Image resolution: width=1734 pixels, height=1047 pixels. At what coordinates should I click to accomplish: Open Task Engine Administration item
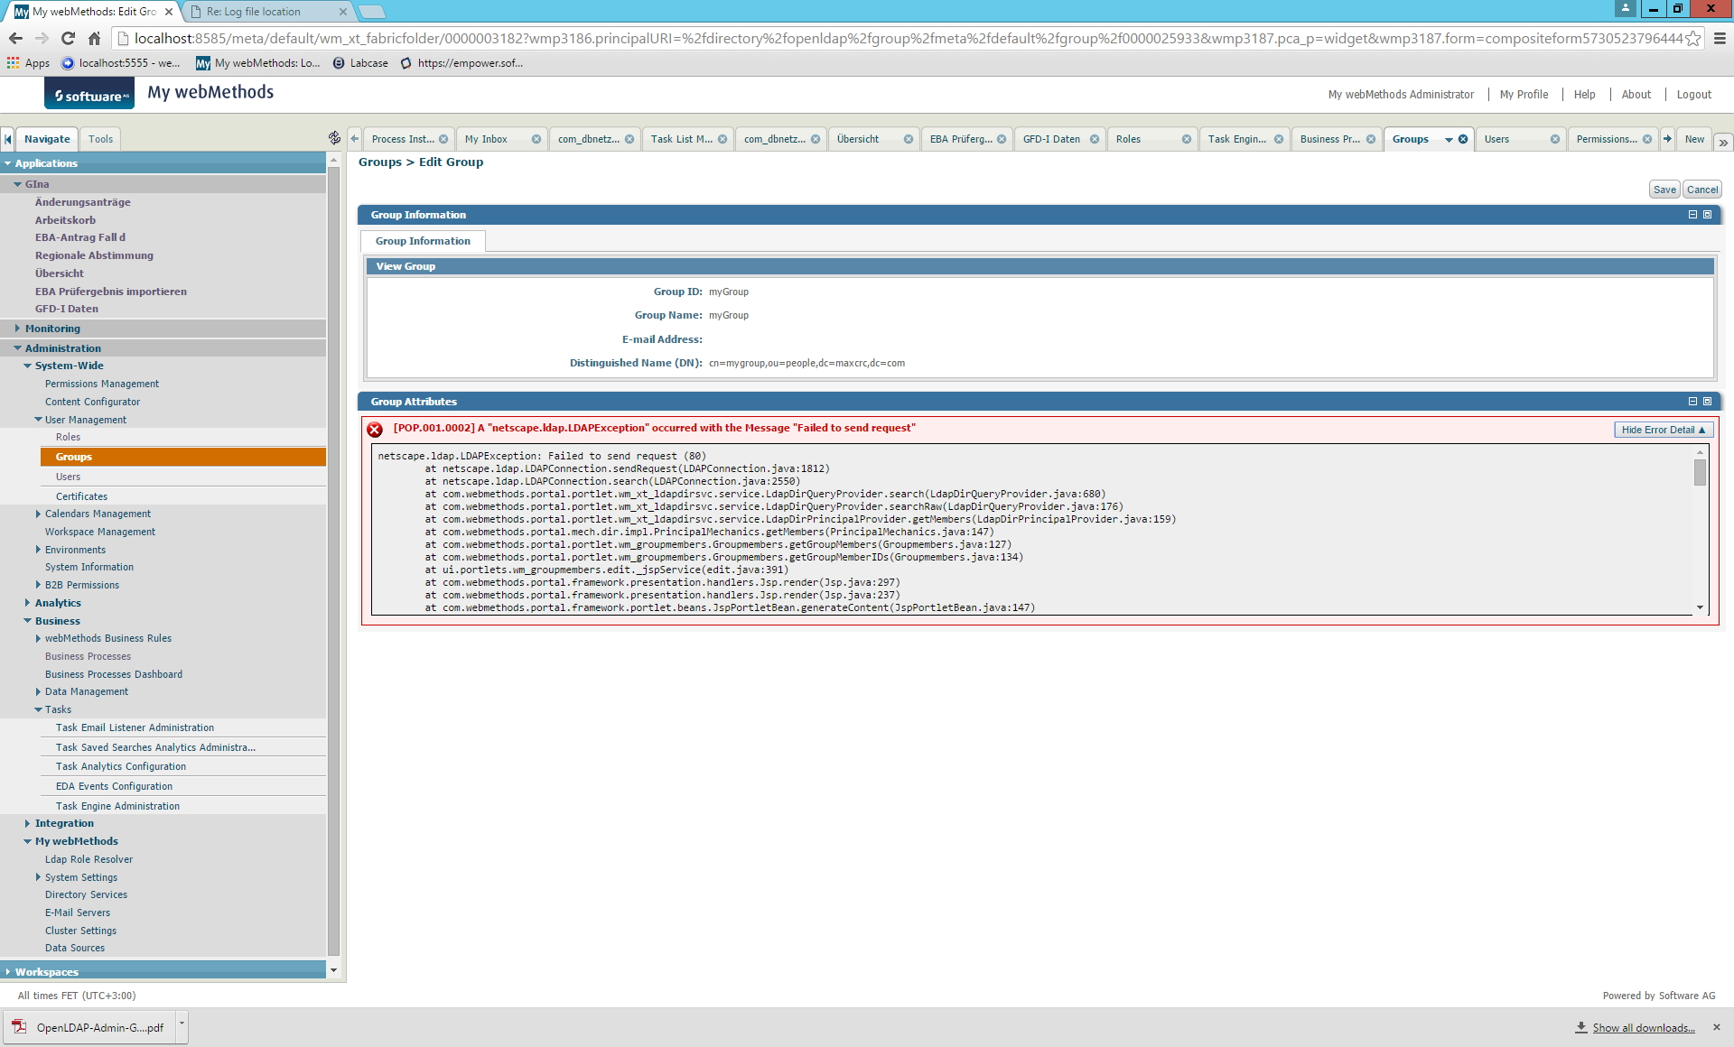coord(117,806)
